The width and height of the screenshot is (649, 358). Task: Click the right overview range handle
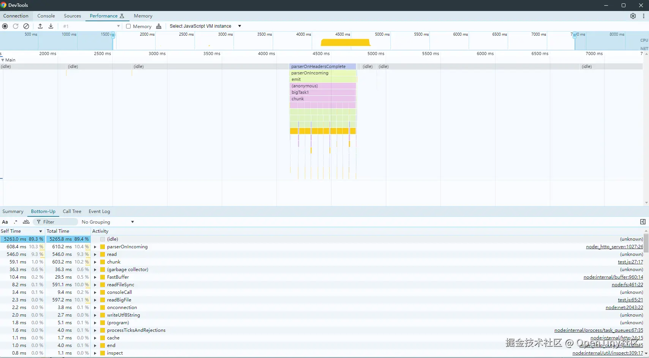point(575,35)
